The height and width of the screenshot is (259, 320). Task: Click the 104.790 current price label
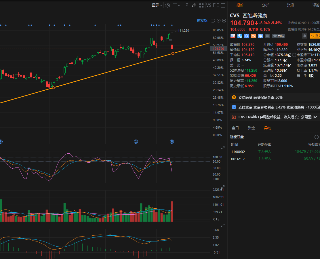pos(218,49)
